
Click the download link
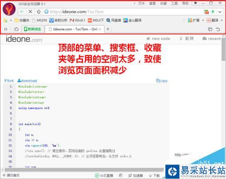pos(27,80)
